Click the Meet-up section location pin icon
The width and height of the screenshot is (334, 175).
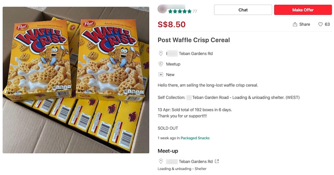coord(161,161)
